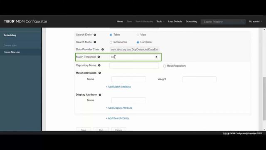Click the Data Provider Class field
The image size is (266, 150).
tap(134, 50)
